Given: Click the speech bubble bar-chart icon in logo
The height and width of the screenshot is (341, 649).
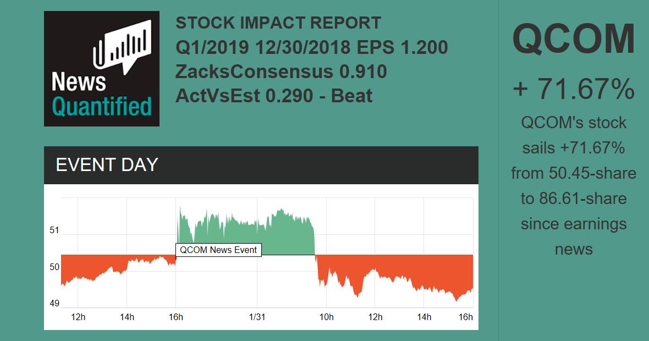Looking at the screenshot, I should 122,47.
